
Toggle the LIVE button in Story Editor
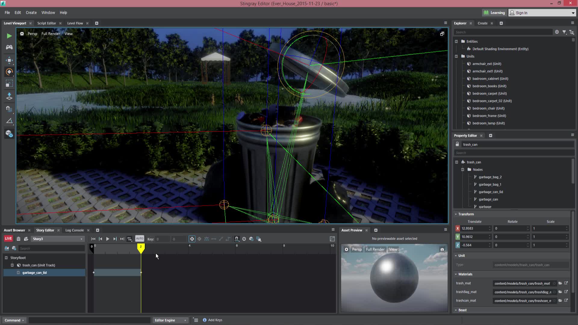pos(8,239)
